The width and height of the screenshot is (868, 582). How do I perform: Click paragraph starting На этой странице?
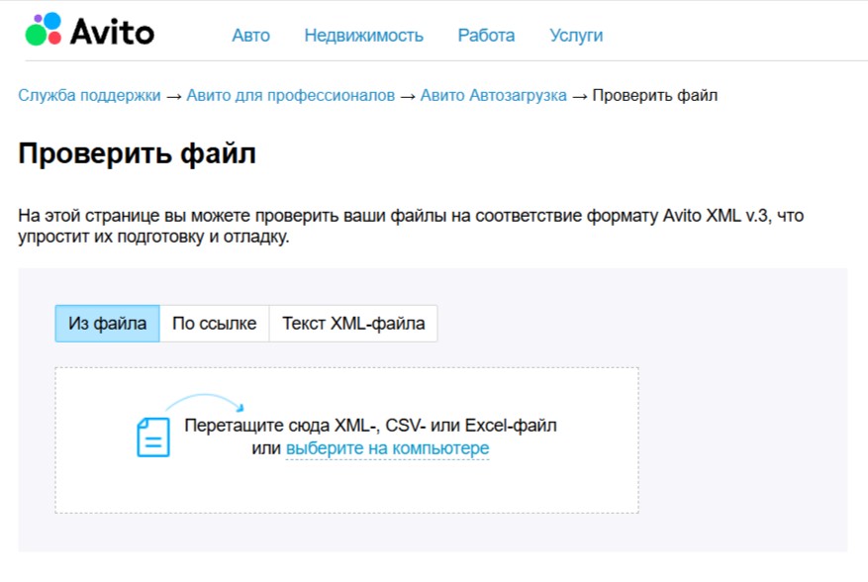[411, 226]
